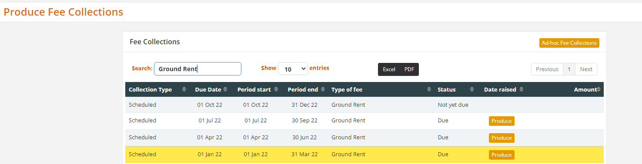
Task: Produce fee collection due 01 Jan 22
Action: pyautogui.click(x=502, y=155)
